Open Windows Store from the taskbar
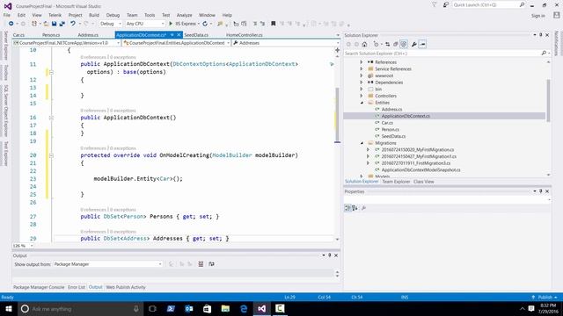 click(x=207, y=308)
